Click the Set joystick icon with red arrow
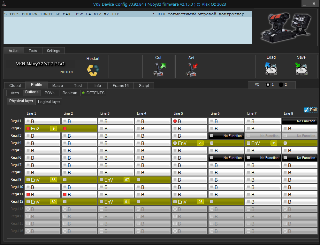This screenshot has width=320, height=245. tap(192, 69)
